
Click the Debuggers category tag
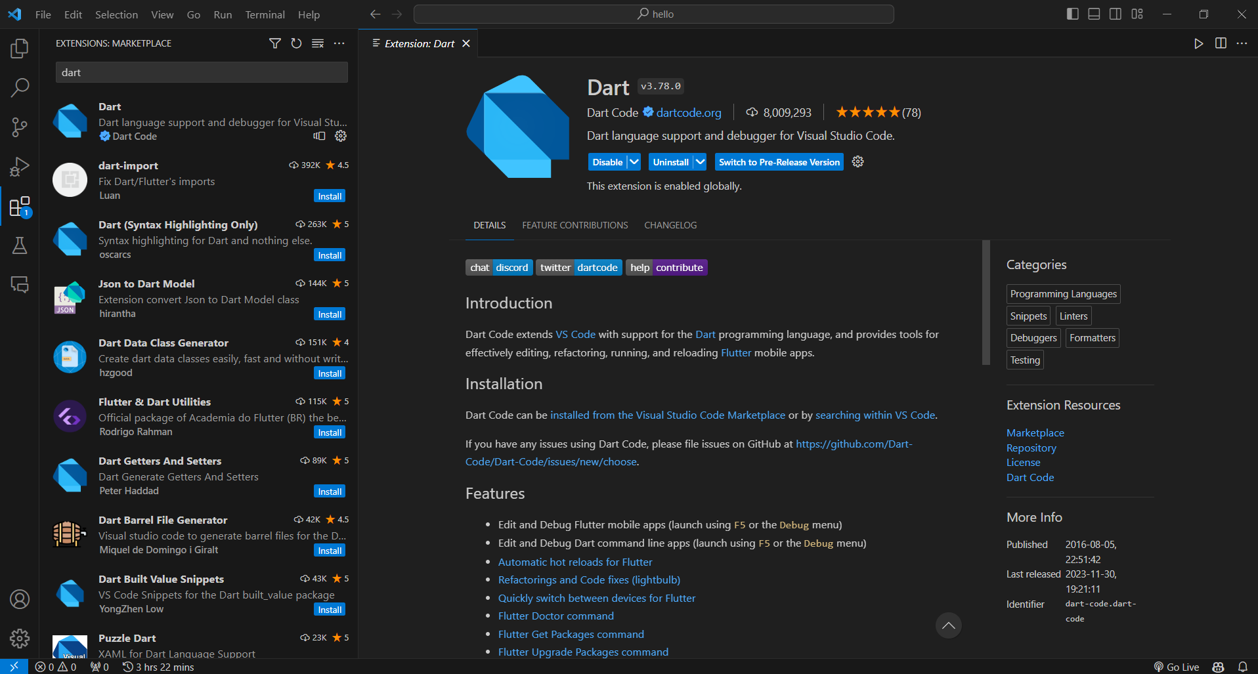click(1033, 338)
